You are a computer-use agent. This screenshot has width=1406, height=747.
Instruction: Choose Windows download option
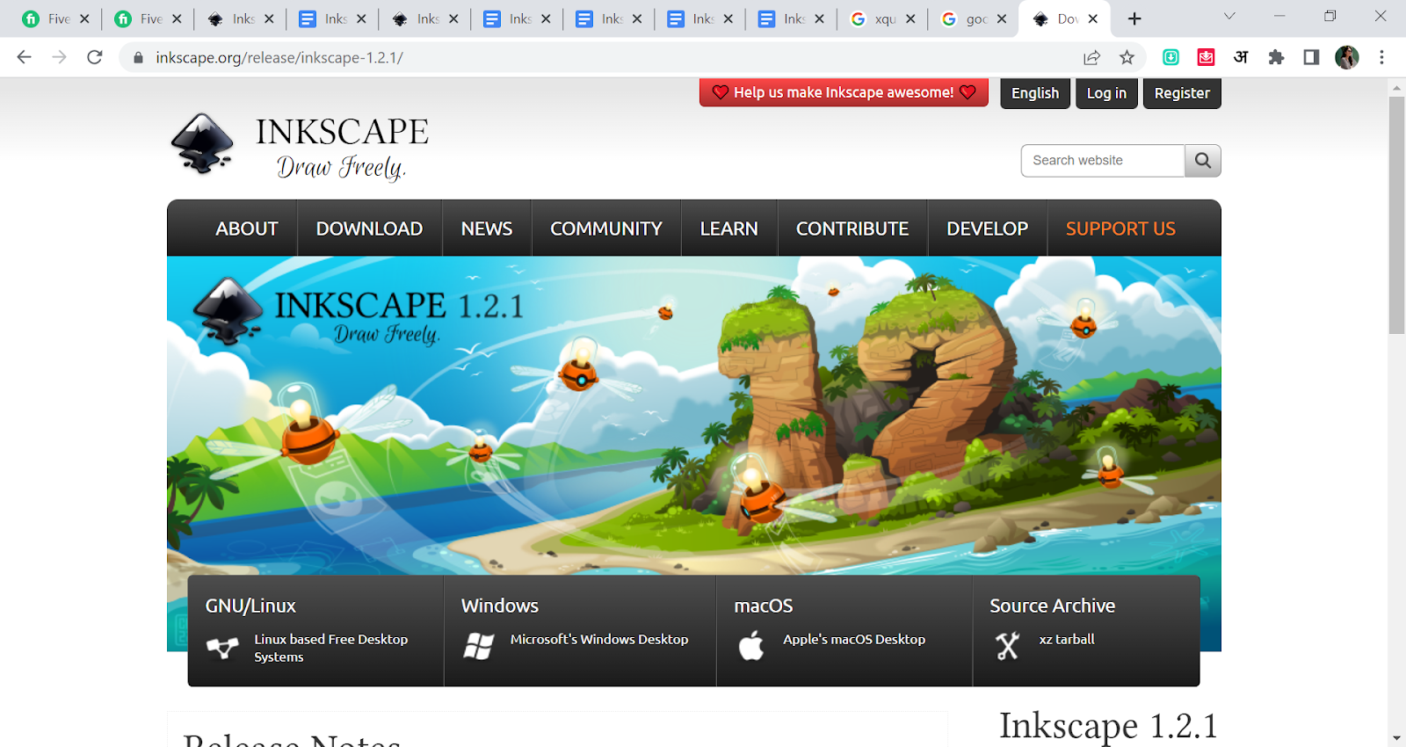click(x=580, y=630)
